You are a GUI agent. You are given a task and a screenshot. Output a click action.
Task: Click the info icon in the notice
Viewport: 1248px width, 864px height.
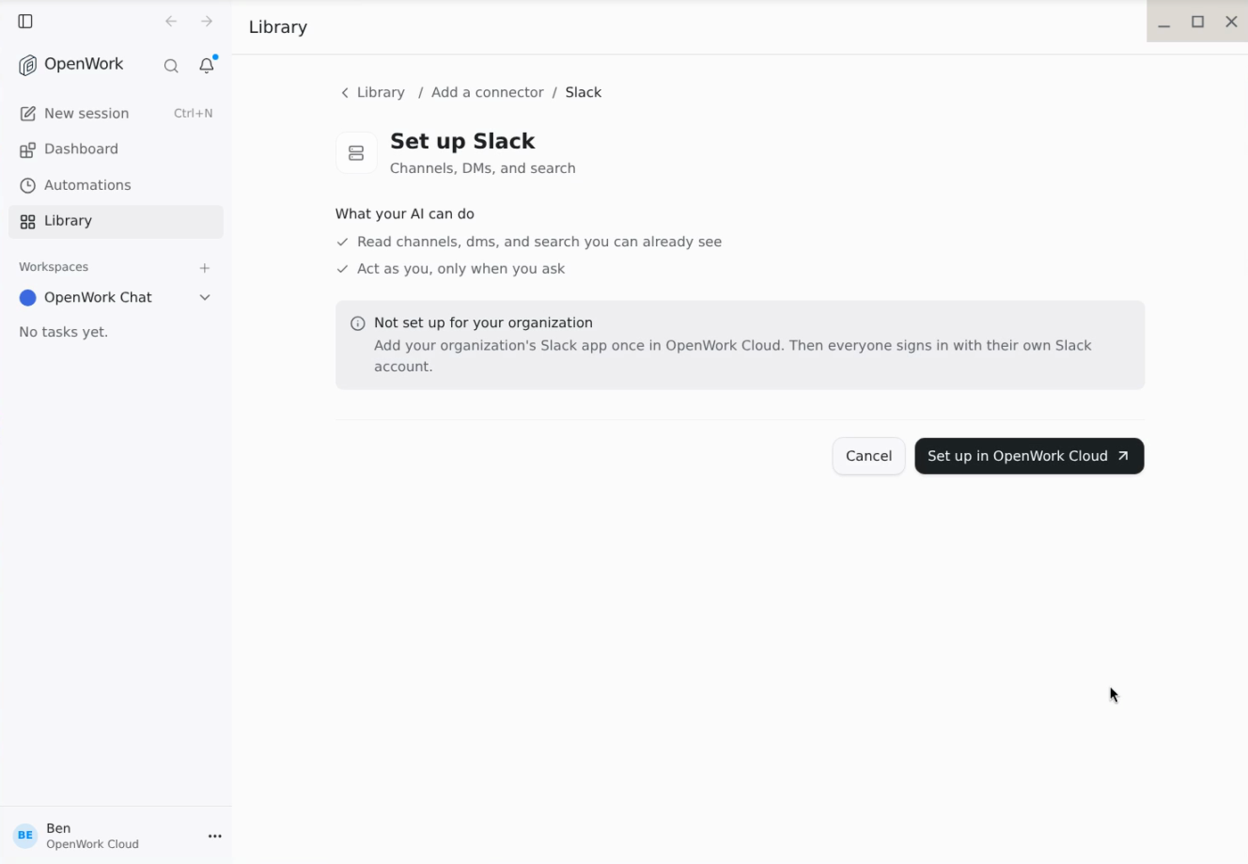(x=357, y=324)
